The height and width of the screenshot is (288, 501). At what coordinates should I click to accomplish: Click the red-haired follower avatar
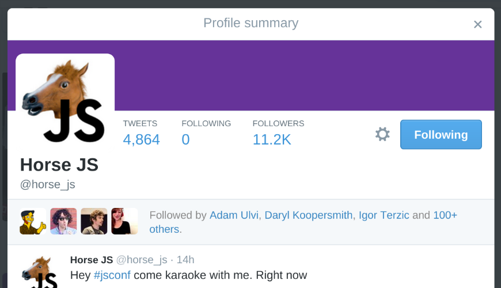(x=124, y=221)
